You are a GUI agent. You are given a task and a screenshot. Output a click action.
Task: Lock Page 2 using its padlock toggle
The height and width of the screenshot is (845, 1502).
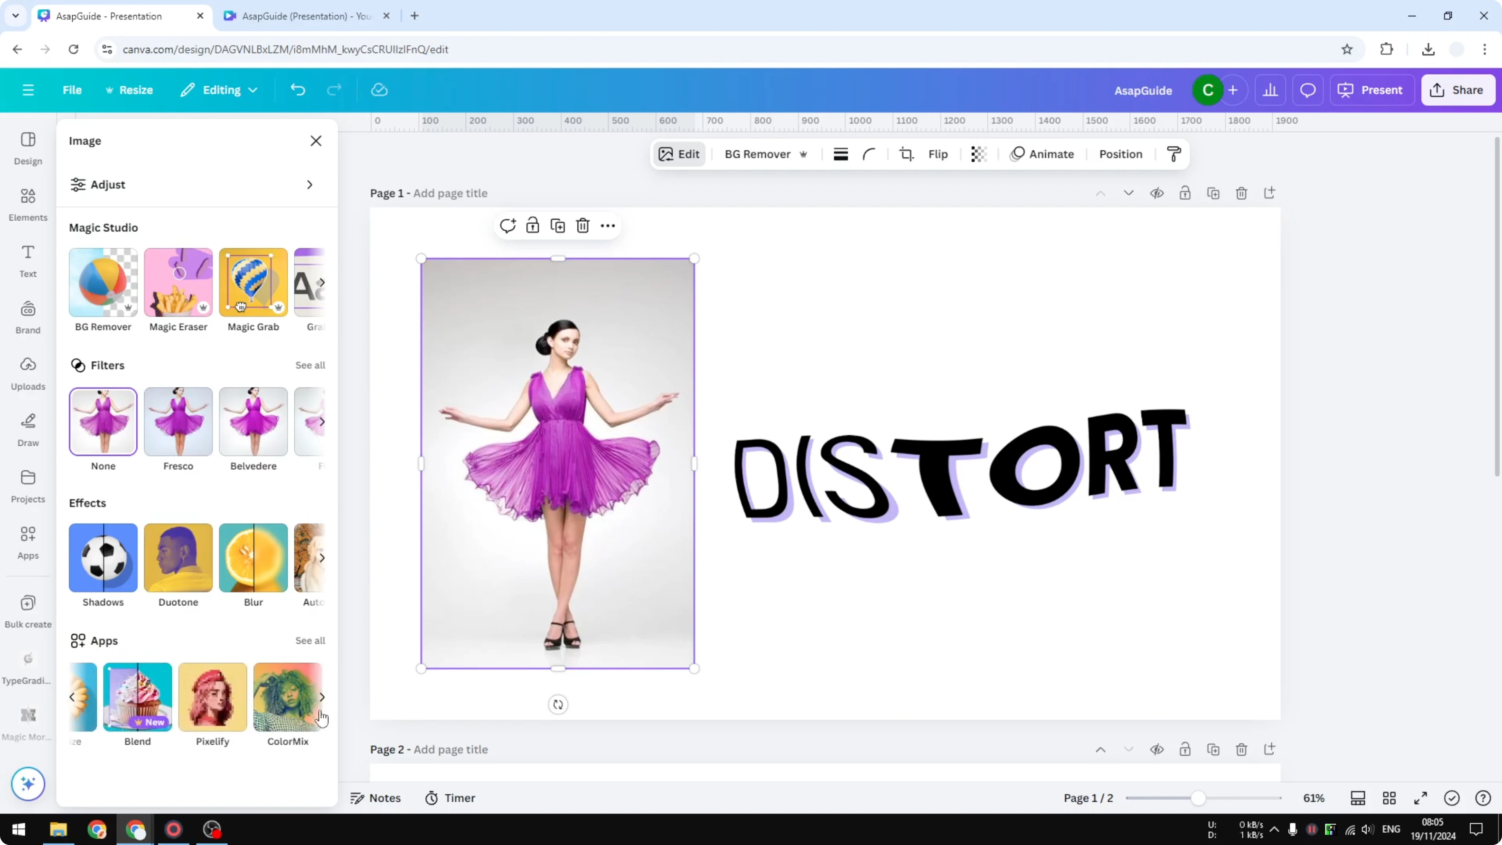point(1185,750)
